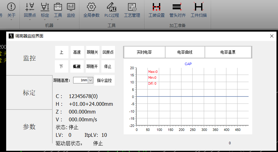Expand the PLC过程 dropdown arrow
Screen dimensions: 278x152
click(112, 20)
